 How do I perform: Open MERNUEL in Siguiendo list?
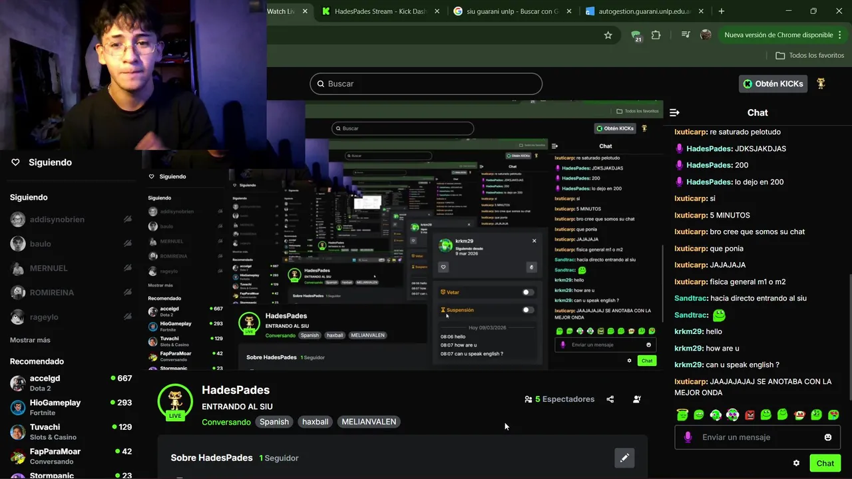pyautogui.click(x=71, y=268)
